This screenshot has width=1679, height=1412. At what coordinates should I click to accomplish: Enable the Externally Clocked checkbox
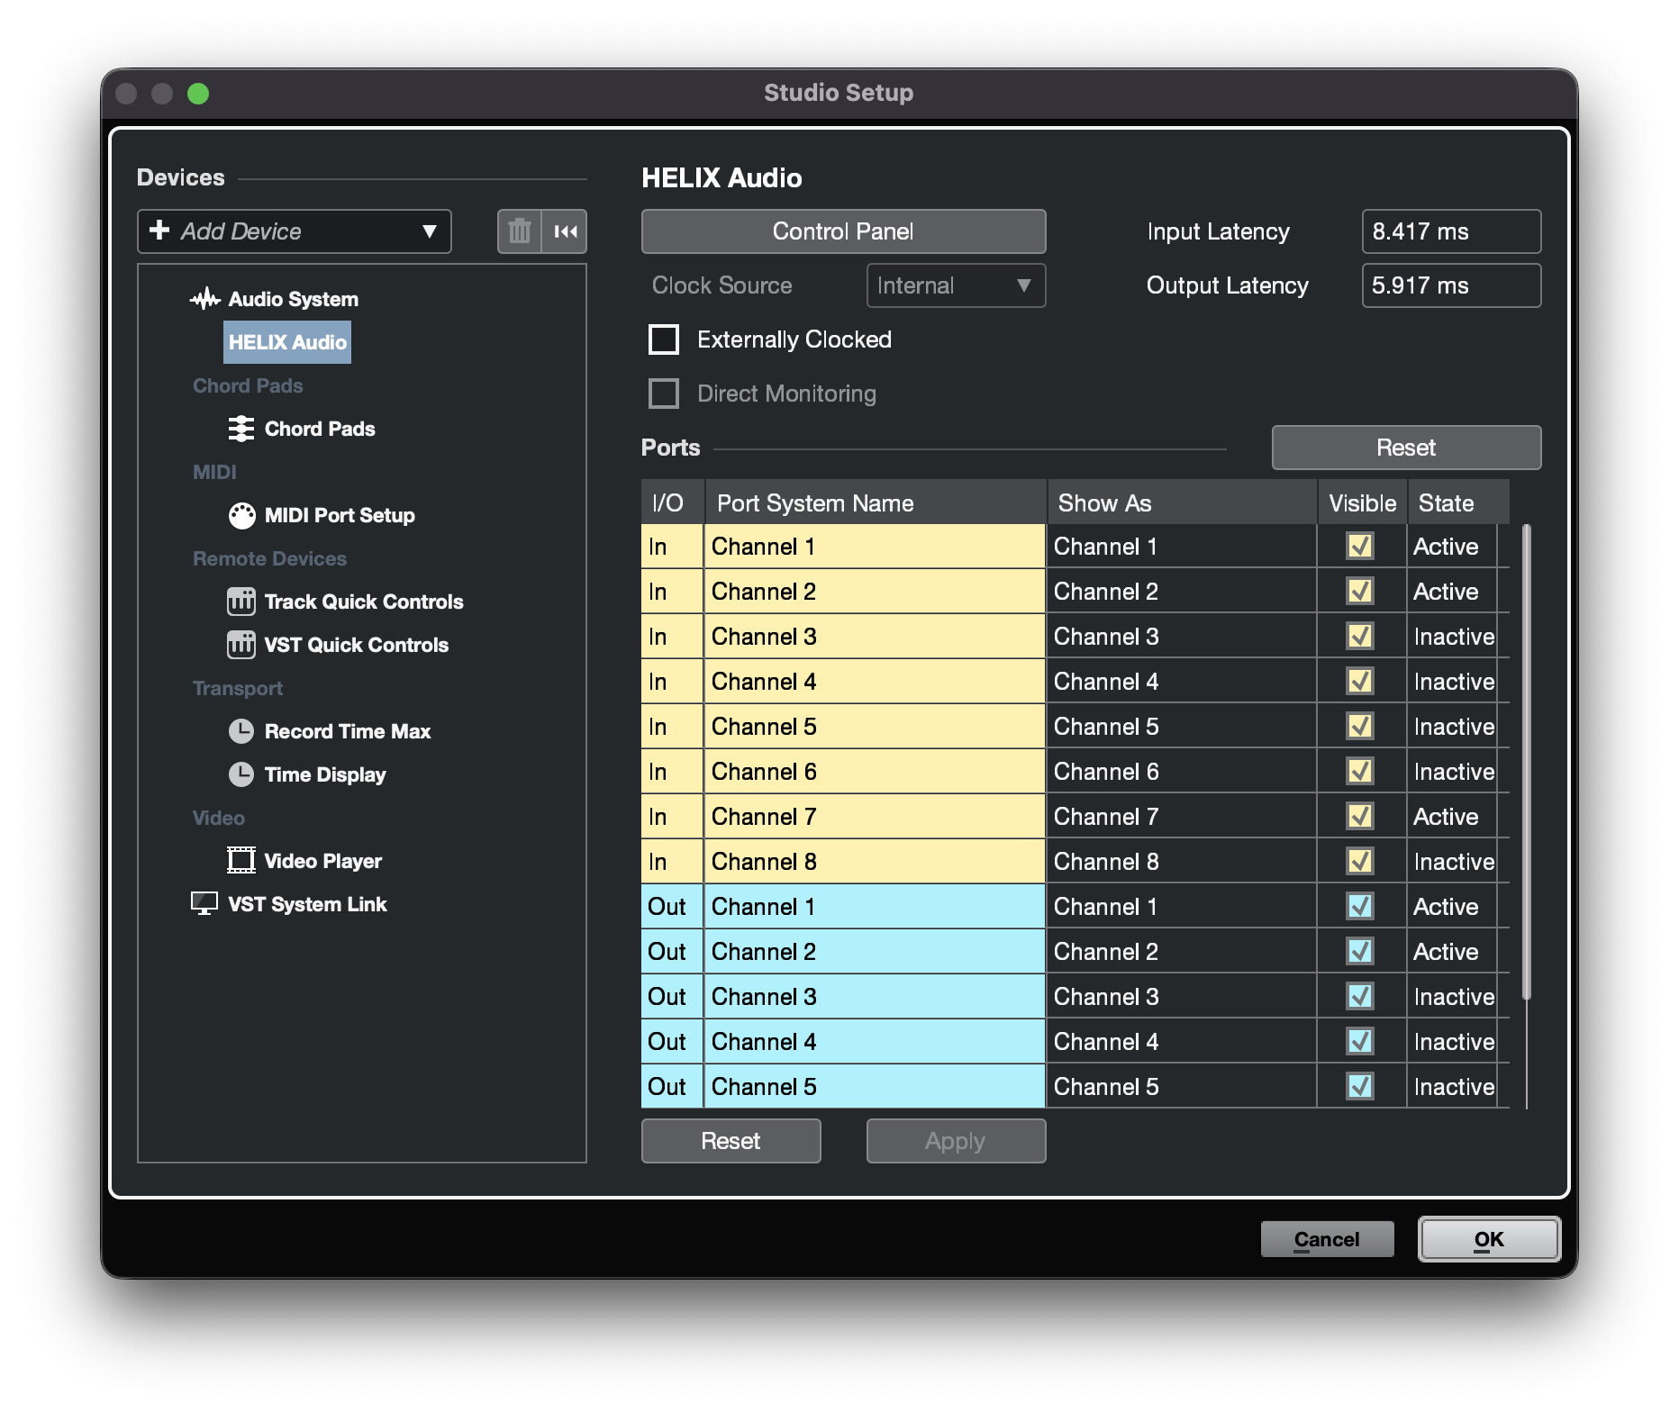[664, 339]
